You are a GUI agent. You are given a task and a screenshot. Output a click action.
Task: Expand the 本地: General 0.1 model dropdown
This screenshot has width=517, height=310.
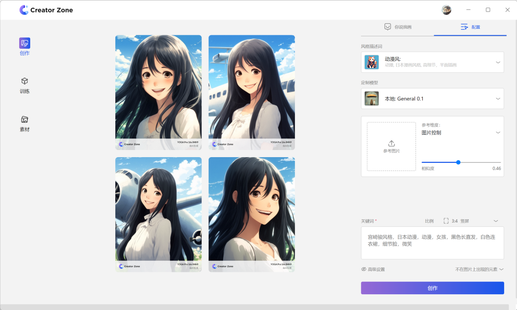pyautogui.click(x=498, y=98)
